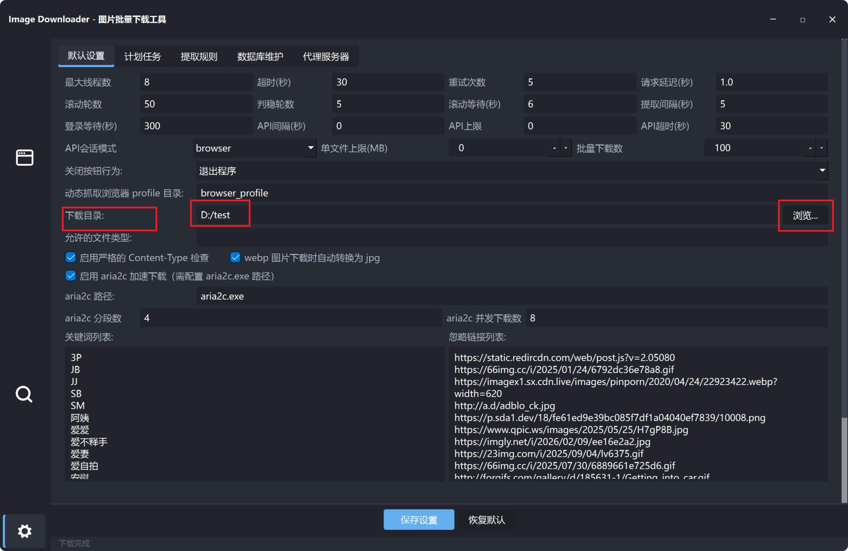Click the 下载完成 status bar text
The width and height of the screenshot is (848, 551).
point(74,543)
